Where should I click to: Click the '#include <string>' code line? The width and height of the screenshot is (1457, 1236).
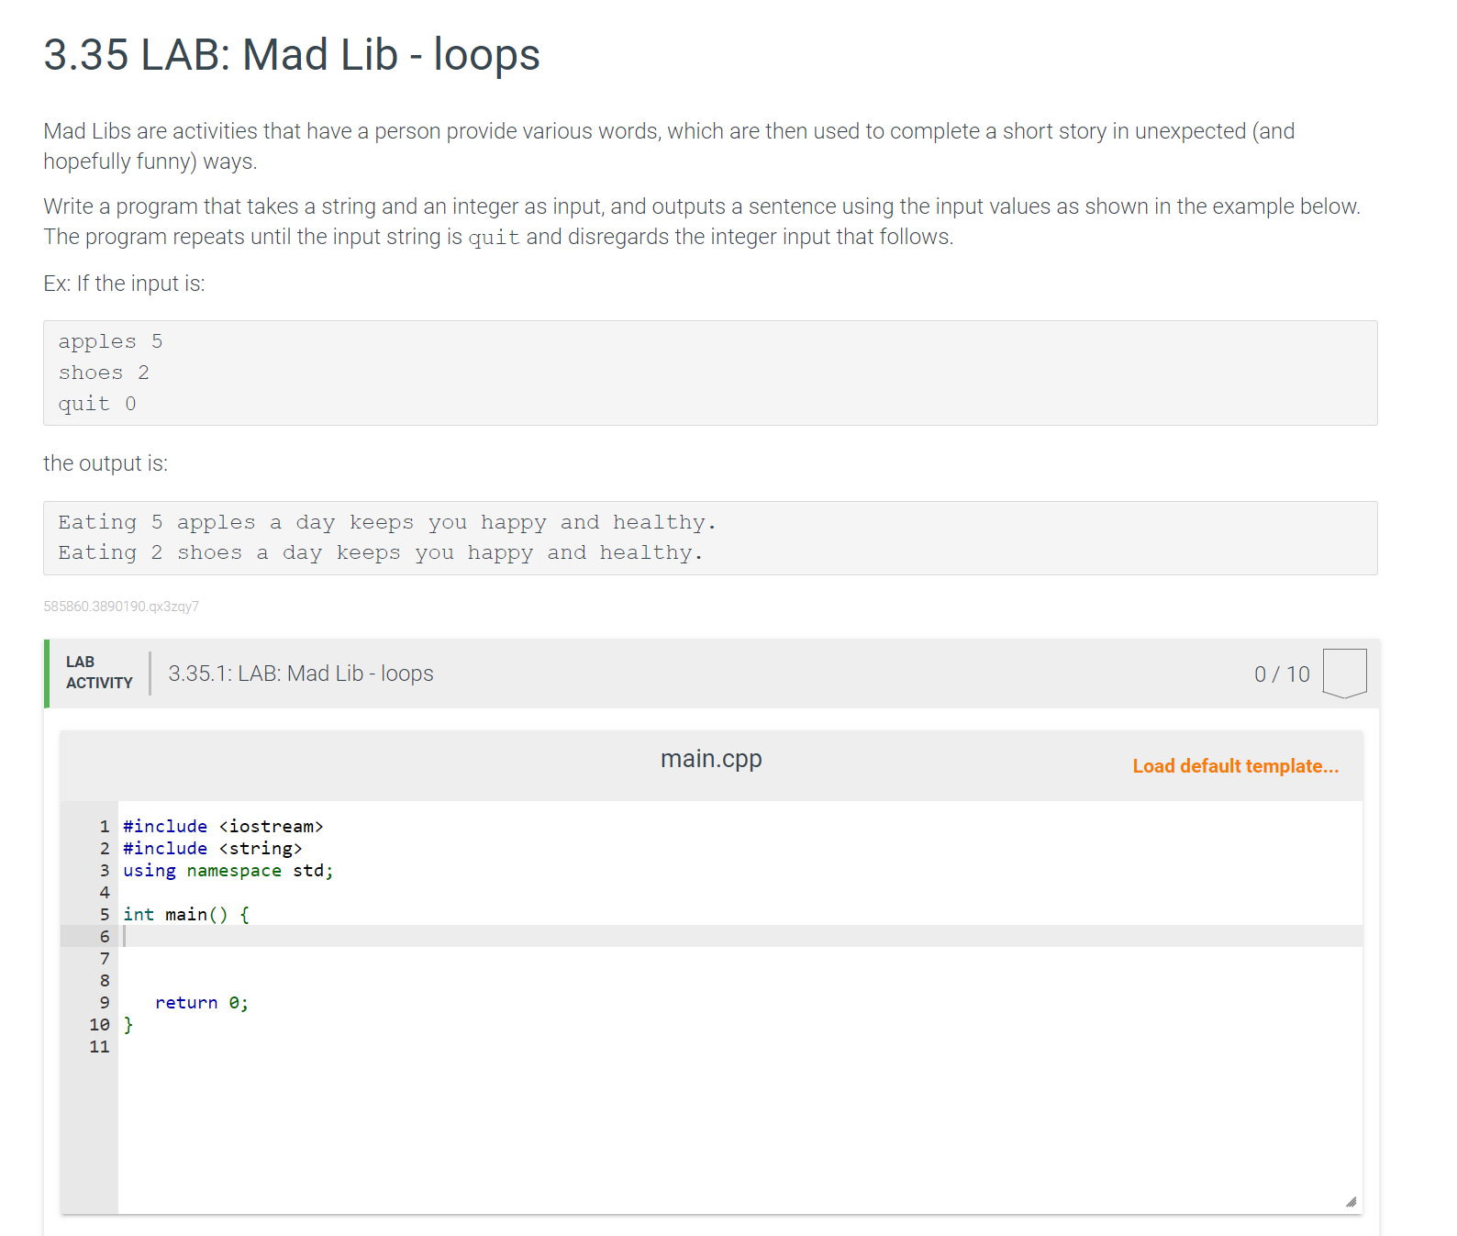pos(213,848)
